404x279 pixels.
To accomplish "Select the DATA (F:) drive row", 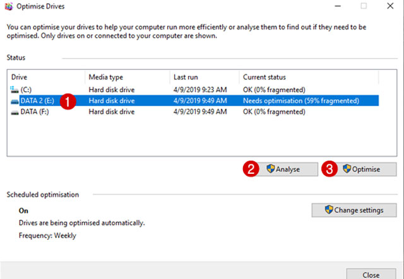I will point(189,112).
